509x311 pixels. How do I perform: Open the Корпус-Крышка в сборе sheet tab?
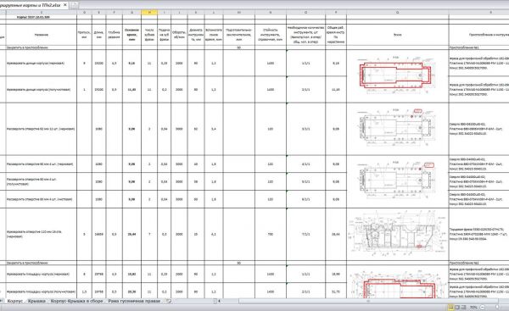coord(76,302)
